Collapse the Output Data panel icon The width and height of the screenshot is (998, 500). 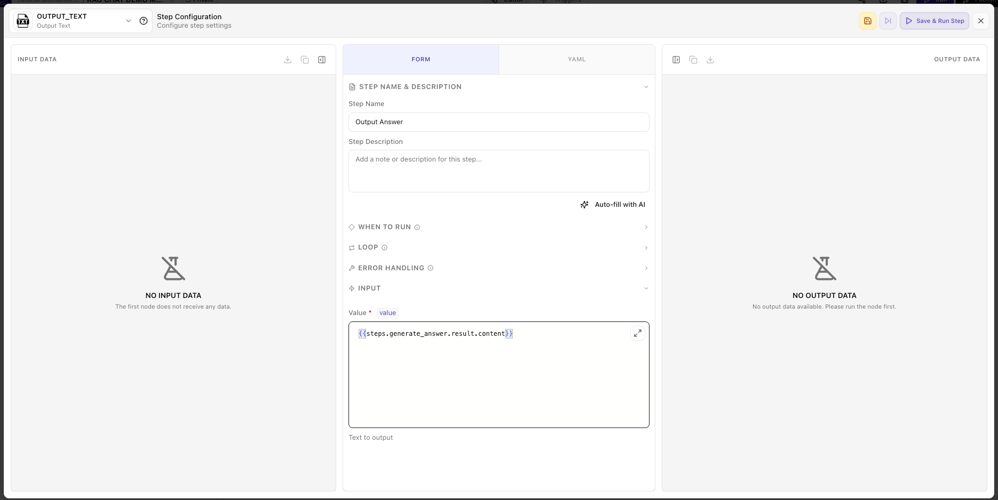[x=676, y=60]
